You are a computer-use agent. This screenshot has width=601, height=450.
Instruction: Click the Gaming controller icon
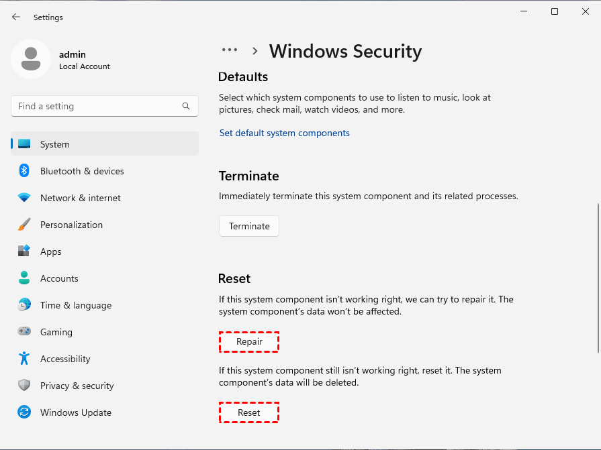coord(24,332)
